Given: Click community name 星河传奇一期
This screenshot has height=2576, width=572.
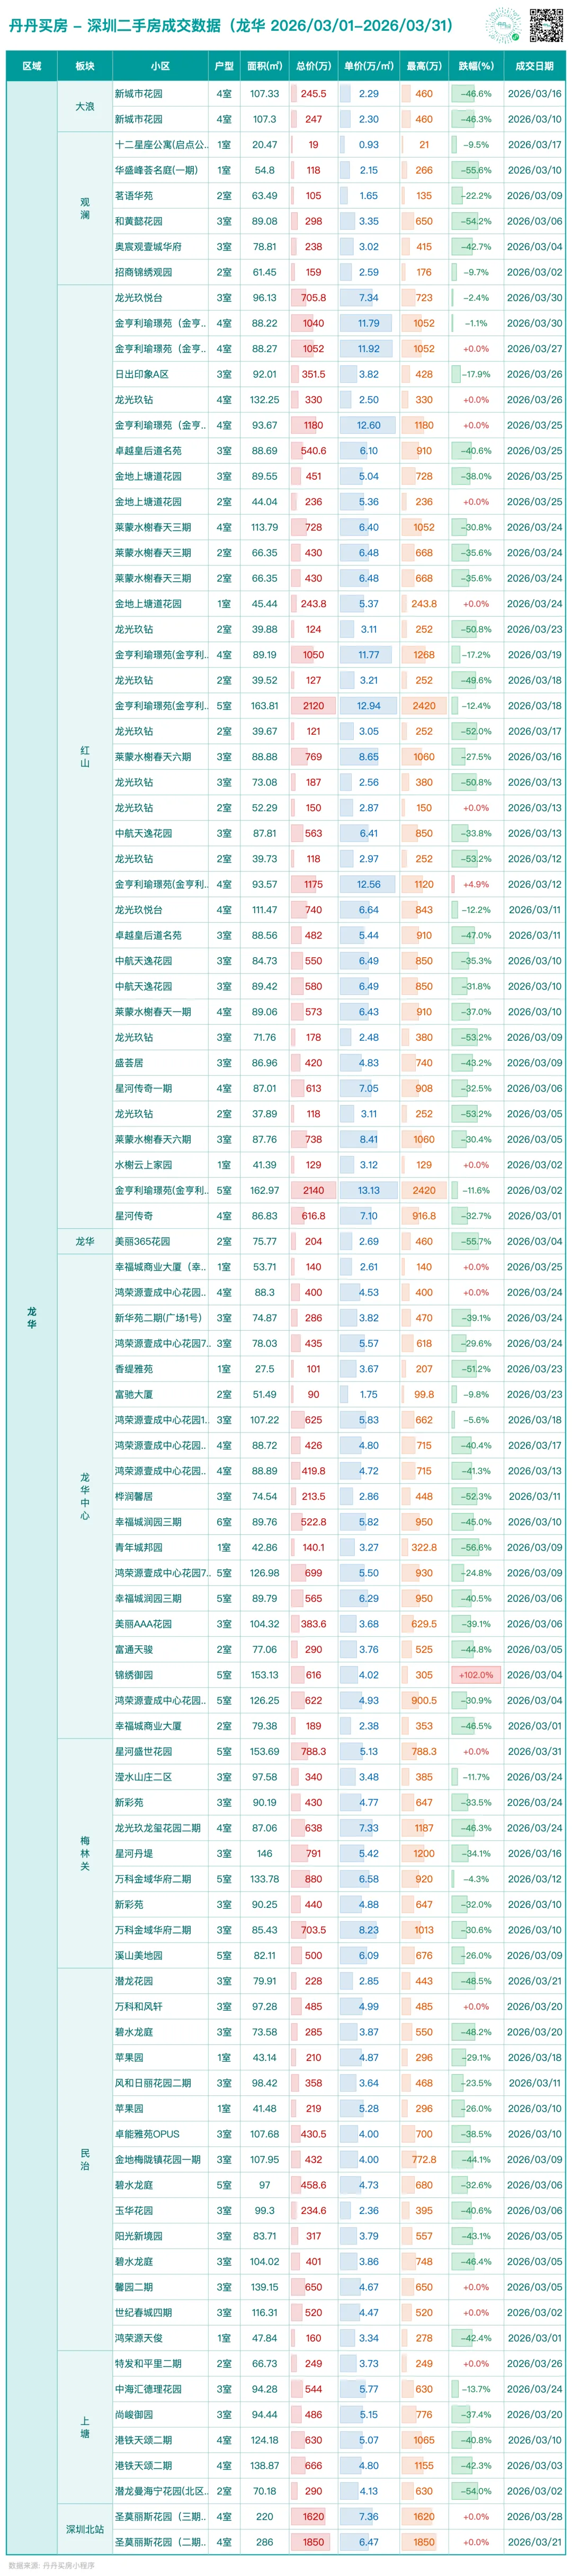Looking at the screenshot, I should pos(143,1088).
